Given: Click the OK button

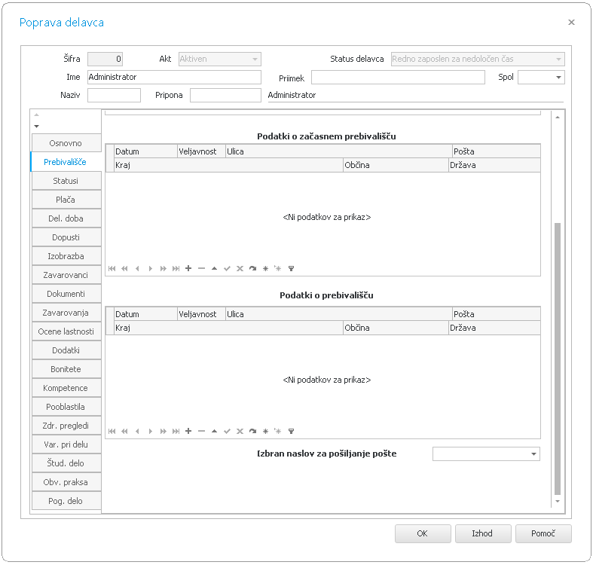Looking at the screenshot, I should (x=423, y=533).
